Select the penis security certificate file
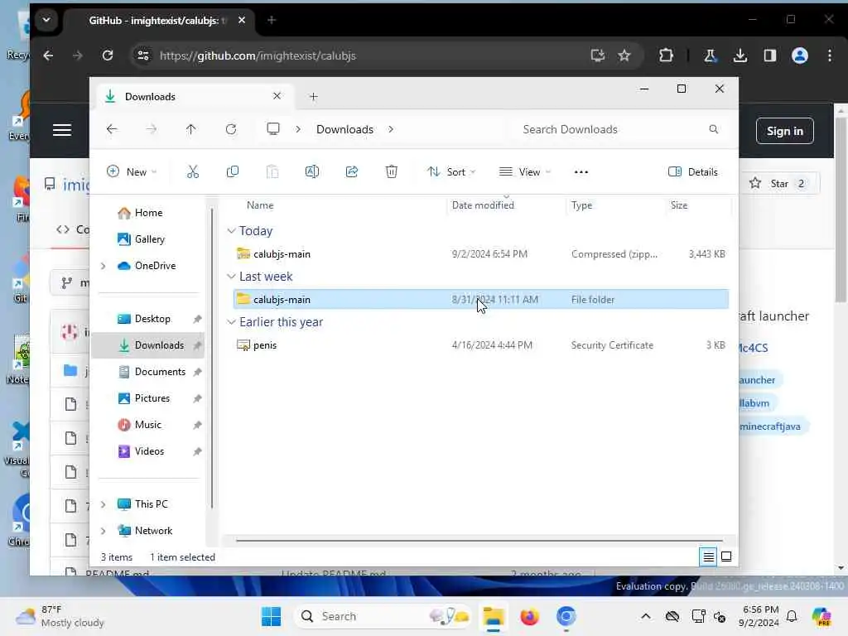 coord(481,345)
